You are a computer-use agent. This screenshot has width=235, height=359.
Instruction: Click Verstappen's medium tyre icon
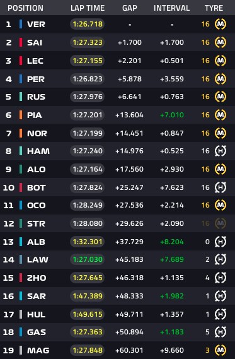tap(221, 24)
